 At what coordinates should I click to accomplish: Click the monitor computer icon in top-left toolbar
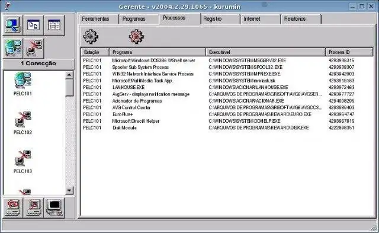(13, 25)
